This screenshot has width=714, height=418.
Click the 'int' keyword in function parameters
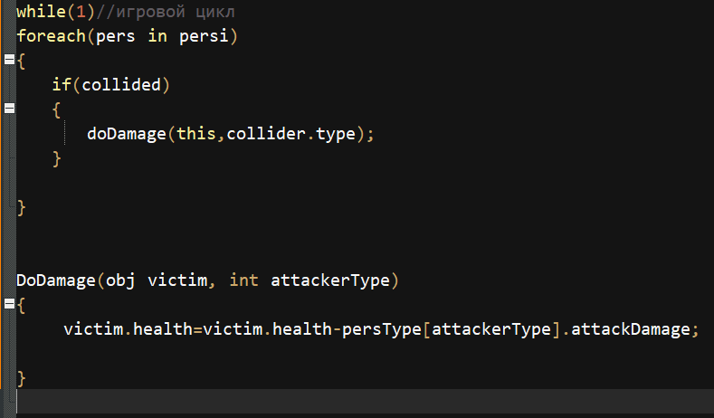[x=244, y=280]
